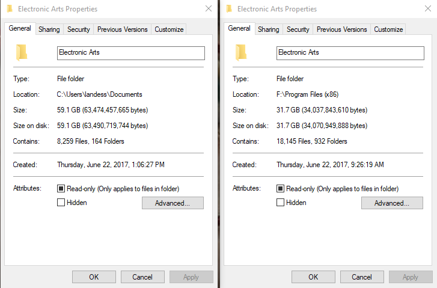This screenshot has height=288, width=437.
Task: Toggle Read-only checkbox in left dialog
Action: tap(61, 188)
